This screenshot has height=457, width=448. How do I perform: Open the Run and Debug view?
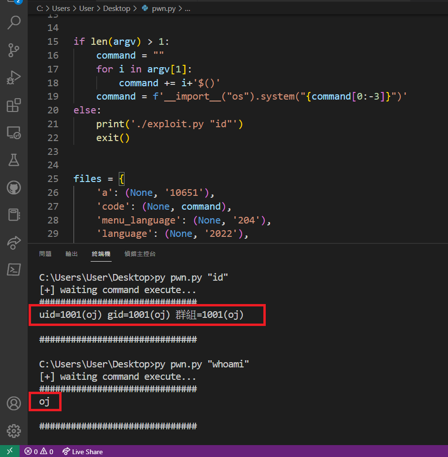[x=14, y=78]
